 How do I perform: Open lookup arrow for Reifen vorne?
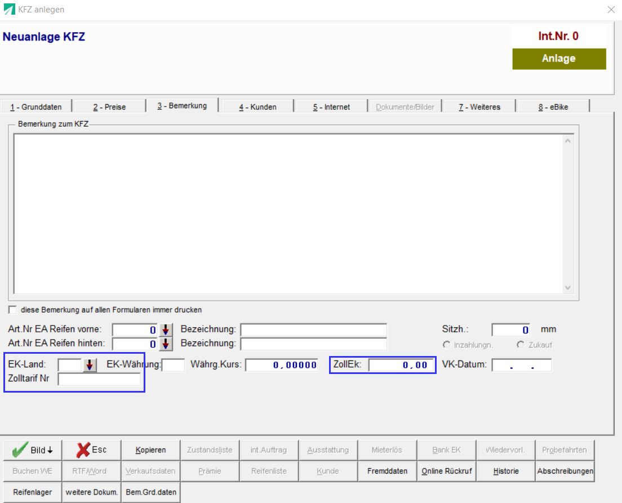(x=166, y=330)
